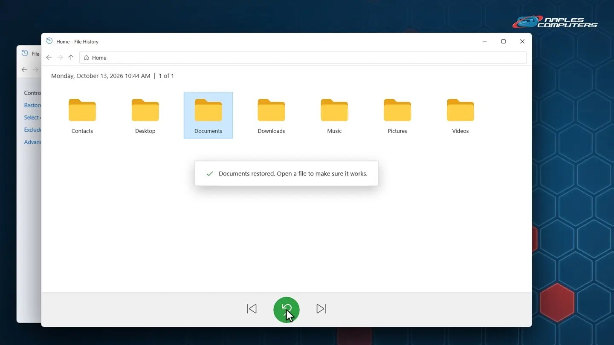
Task: Click the backup date "Monday, October 13, 2026"
Action: coord(87,76)
